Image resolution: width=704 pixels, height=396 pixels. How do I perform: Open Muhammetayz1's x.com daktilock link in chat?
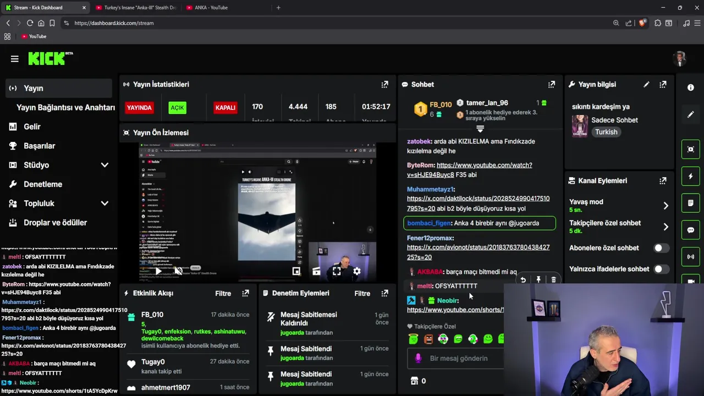478,204
